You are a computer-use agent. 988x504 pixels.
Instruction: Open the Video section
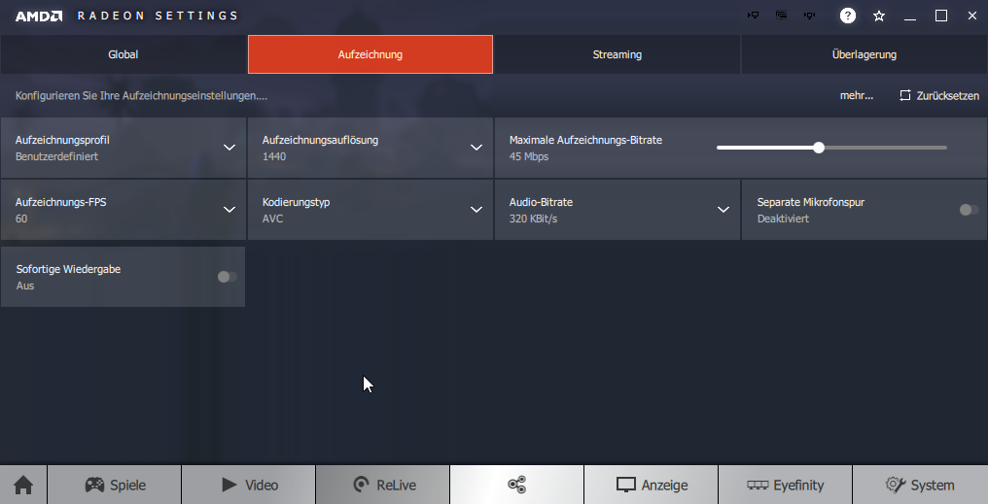[x=249, y=485]
